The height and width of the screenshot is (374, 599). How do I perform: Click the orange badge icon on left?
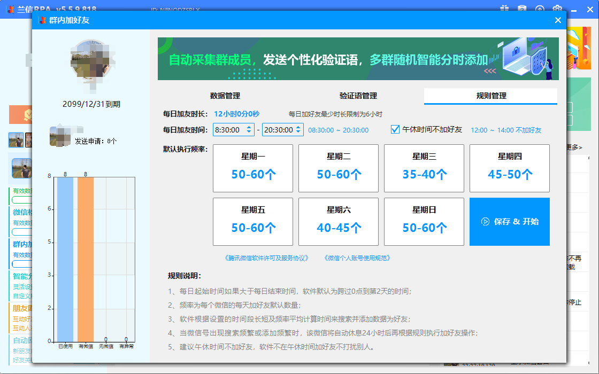coord(29,114)
